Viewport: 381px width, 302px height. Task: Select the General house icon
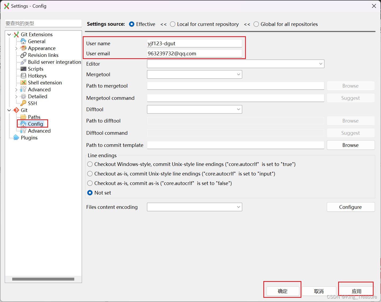click(23, 41)
